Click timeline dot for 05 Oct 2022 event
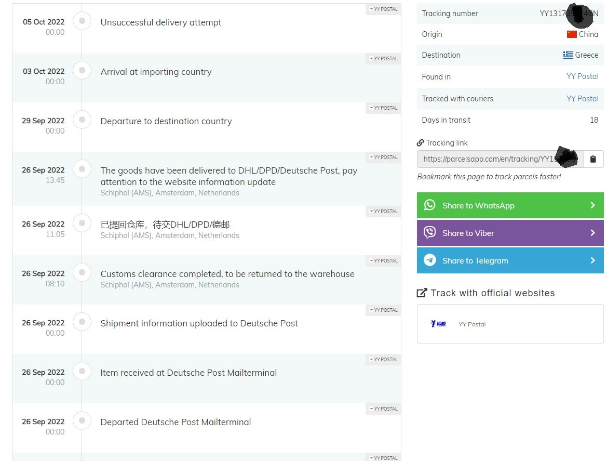Viewport: 607px width, 461px height. tap(82, 21)
